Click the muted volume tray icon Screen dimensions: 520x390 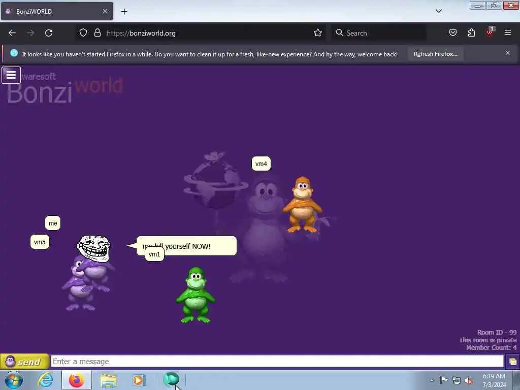click(469, 380)
